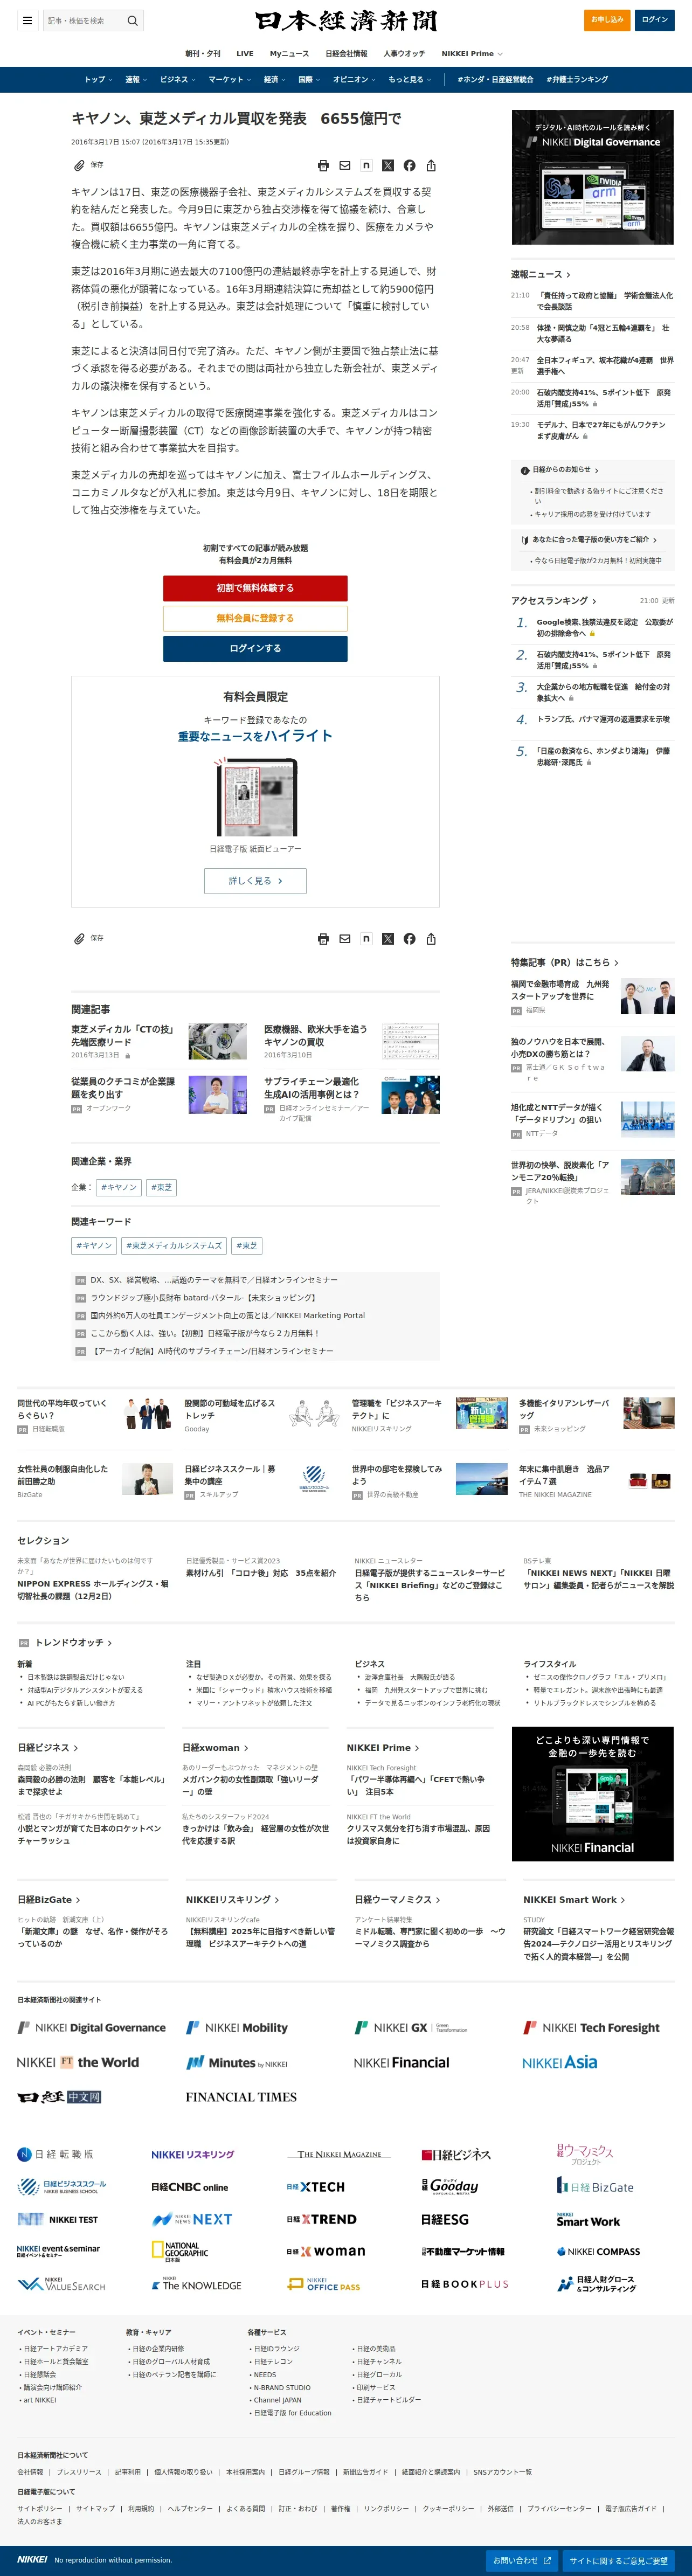Click the email icon above 関連記事
This screenshot has width=692, height=2576.
point(345,939)
